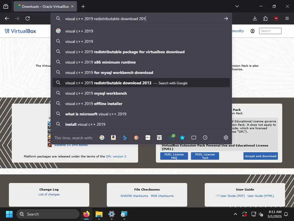The height and width of the screenshot is (221, 294).
Task: Open the Extensions puzzle icon
Action: click(x=265, y=18)
